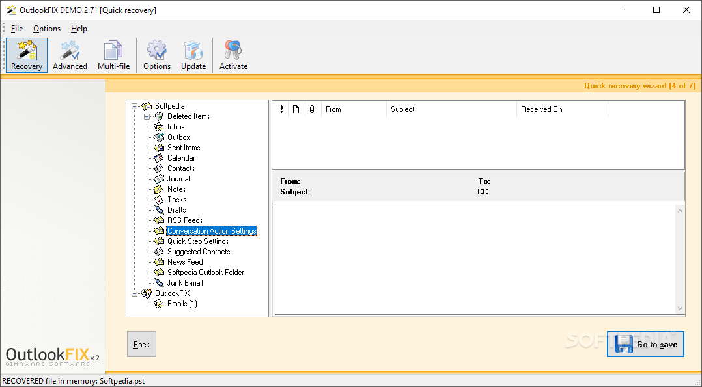
Task: Click the News Feed folder icon
Action: point(159,261)
